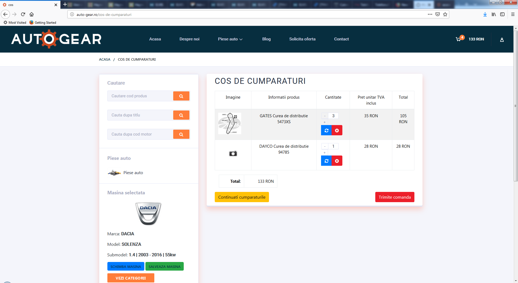Refresh quantity for GATES Curea de distributie
518x283 pixels.
[326, 130]
